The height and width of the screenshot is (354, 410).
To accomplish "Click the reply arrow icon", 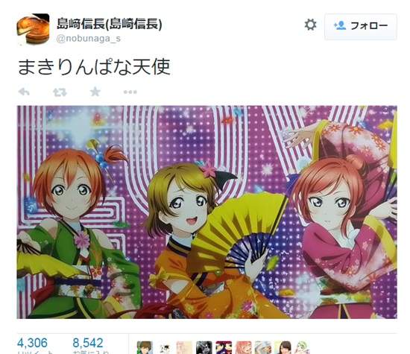I will tap(24, 92).
